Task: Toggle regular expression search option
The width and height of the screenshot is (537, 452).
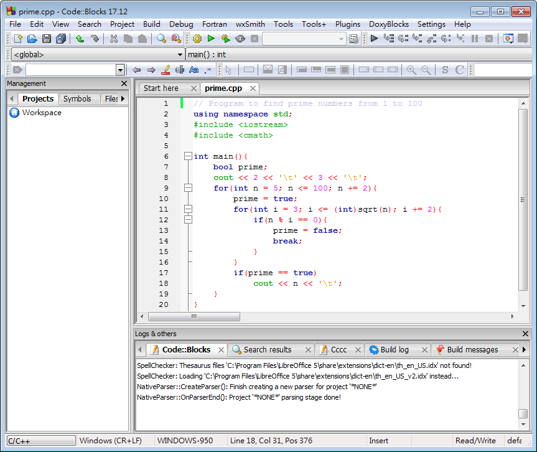Action: tap(208, 70)
